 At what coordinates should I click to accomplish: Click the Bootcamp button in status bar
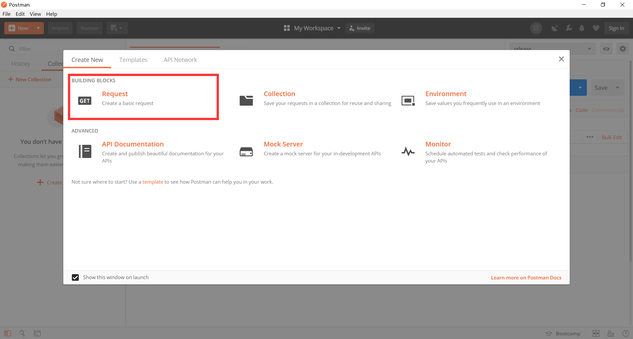tap(563, 333)
